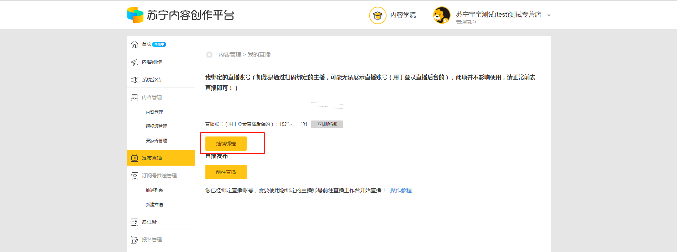Click the store name 苏宁宝宝测试(test)测试专营店

pos(498,15)
